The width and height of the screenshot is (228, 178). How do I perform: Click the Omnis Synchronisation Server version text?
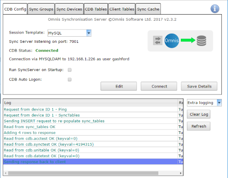[112, 19]
